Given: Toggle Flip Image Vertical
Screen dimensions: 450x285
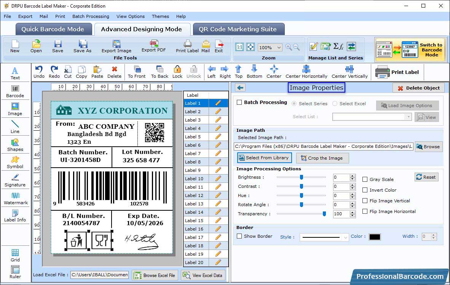Looking at the screenshot, I should pos(365,200).
